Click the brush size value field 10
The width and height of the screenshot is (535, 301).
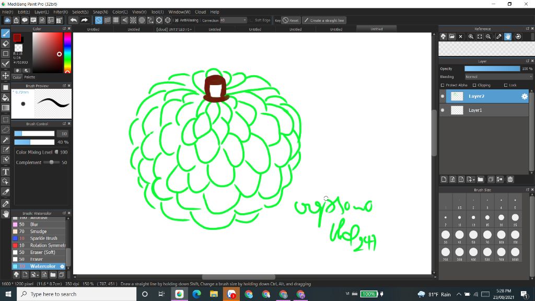click(x=64, y=133)
